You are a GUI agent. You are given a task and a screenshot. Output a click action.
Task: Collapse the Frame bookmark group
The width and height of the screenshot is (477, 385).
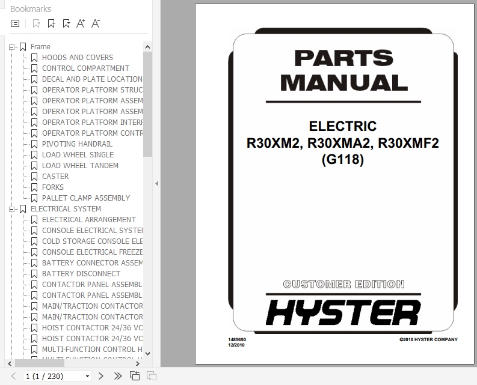coord(11,47)
